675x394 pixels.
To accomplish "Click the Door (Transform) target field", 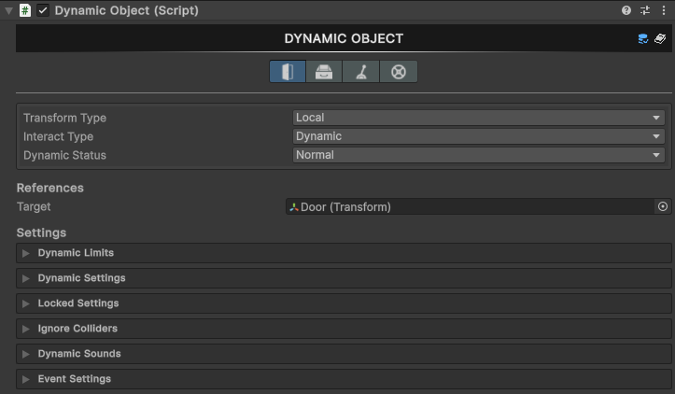I will [467, 207].
